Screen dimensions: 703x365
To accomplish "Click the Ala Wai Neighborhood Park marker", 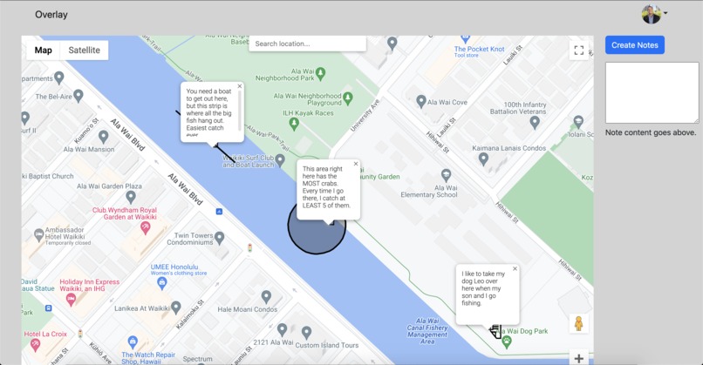I will click(x=320, y=73).
